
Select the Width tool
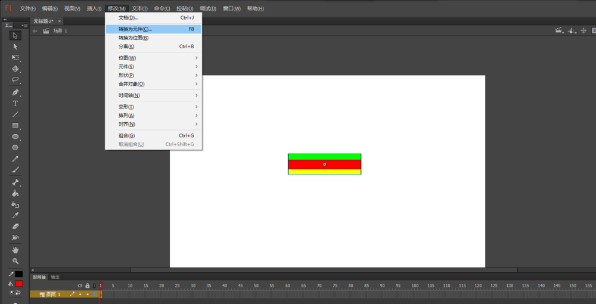click(x=15, y=237)
